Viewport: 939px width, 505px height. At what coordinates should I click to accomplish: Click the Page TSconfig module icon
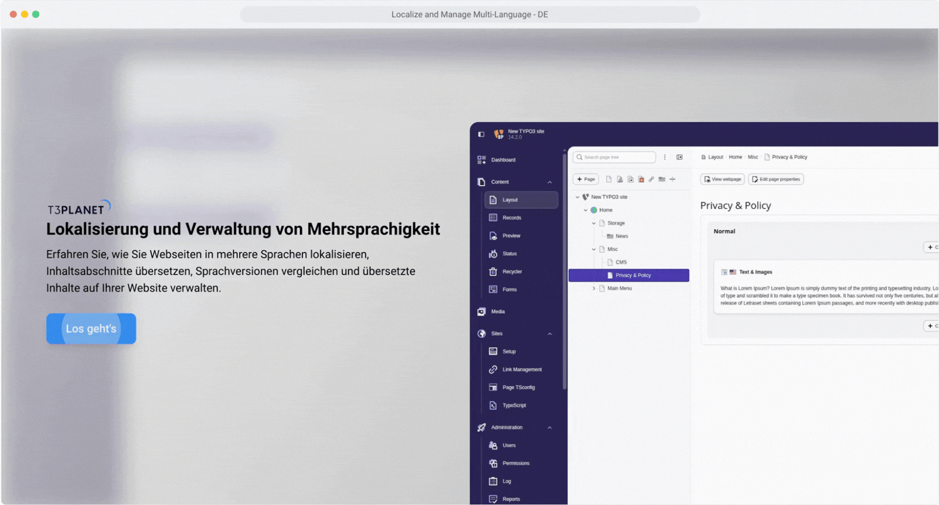tap(493, 388)
